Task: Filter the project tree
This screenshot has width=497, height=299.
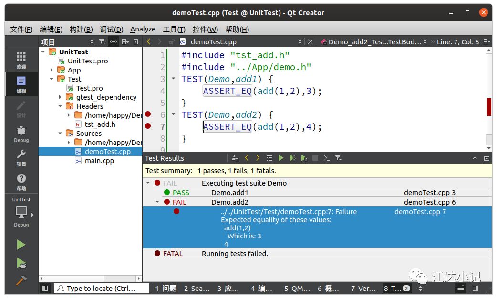Action: (x=102, y=41)
